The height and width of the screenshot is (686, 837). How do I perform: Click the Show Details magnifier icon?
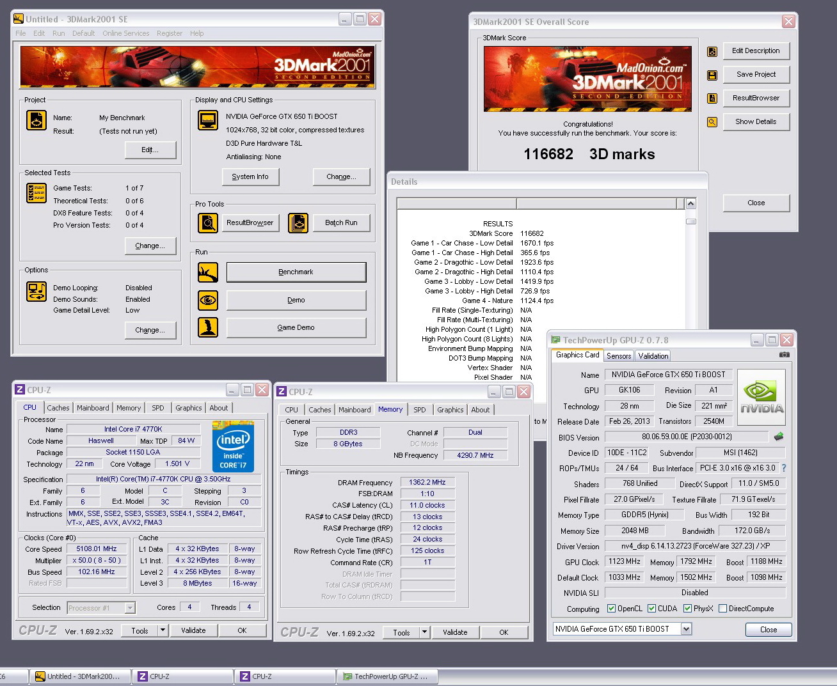click(712, 122)
